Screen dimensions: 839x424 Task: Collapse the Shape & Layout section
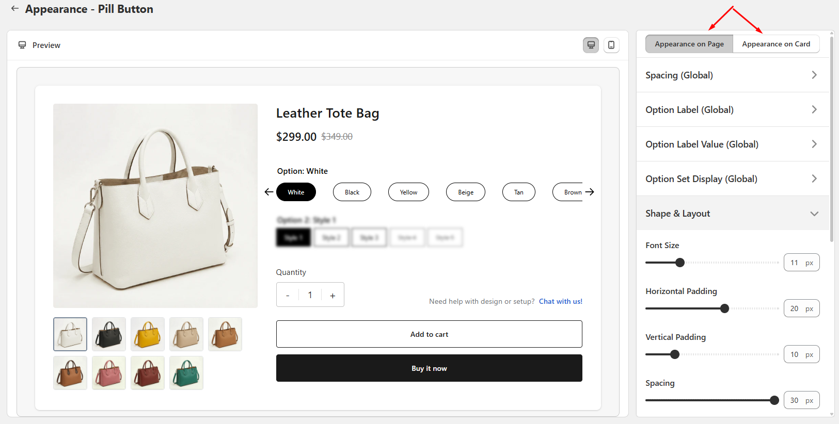733,213
